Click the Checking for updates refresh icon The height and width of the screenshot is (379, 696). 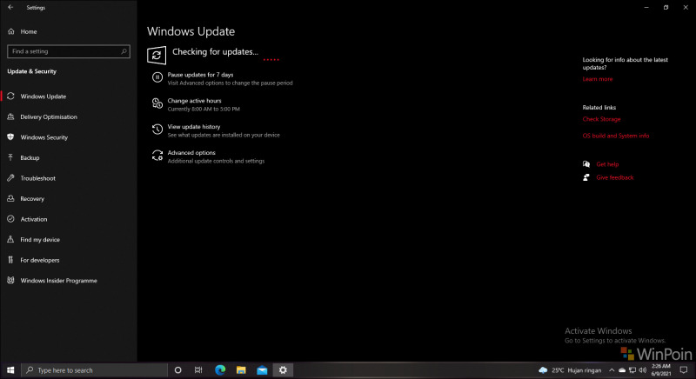pyautogui.click(x=157, y=56)
